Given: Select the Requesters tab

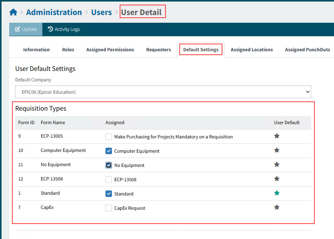Looking at the screenshot, I should pyautogui.click(x=159, y=50).
